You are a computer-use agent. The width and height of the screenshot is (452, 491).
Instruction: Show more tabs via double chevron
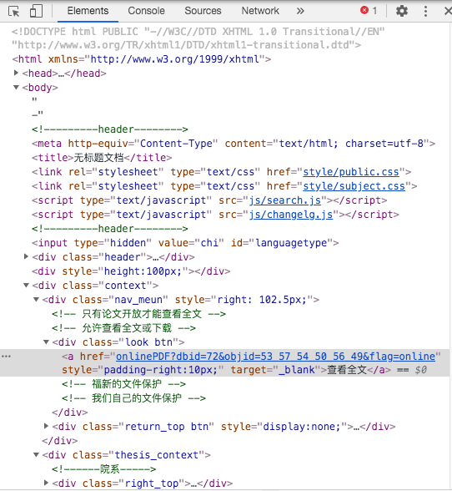[300, 11]
